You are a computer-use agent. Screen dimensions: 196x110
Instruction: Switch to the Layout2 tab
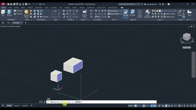25,106
